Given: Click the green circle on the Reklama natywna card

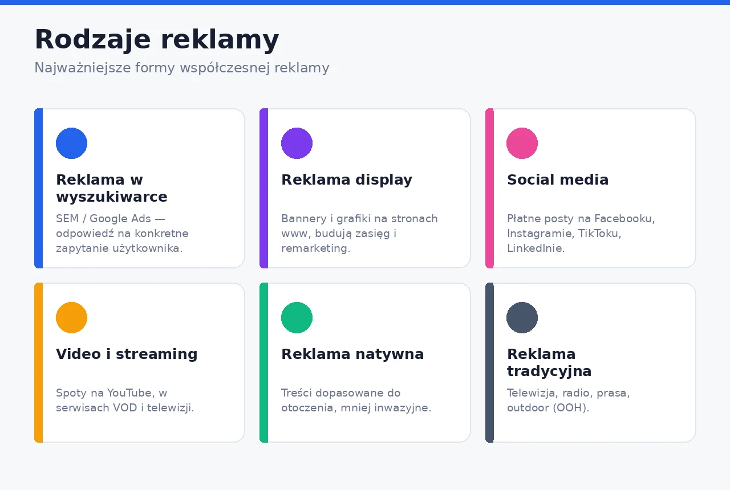Looking at the screenshot, I should [x=297, y=317].
